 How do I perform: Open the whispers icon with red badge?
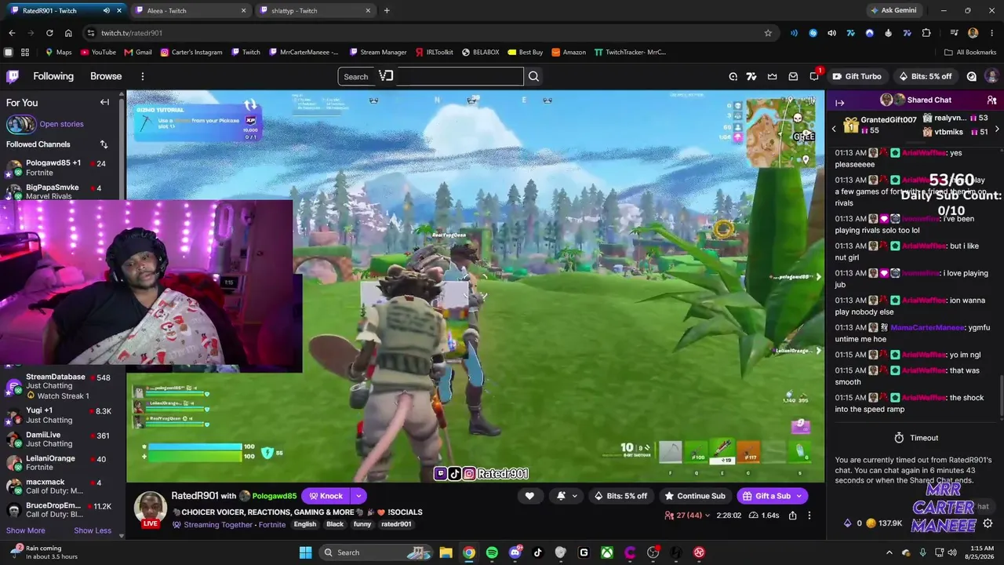click(x=813, y=76)
